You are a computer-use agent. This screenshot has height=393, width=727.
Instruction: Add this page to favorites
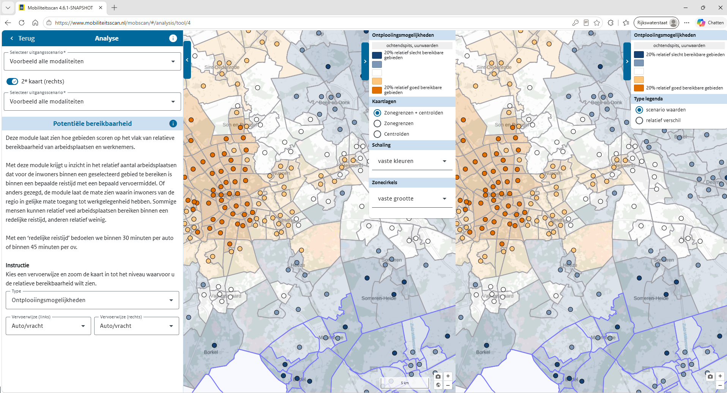point(597,23)
